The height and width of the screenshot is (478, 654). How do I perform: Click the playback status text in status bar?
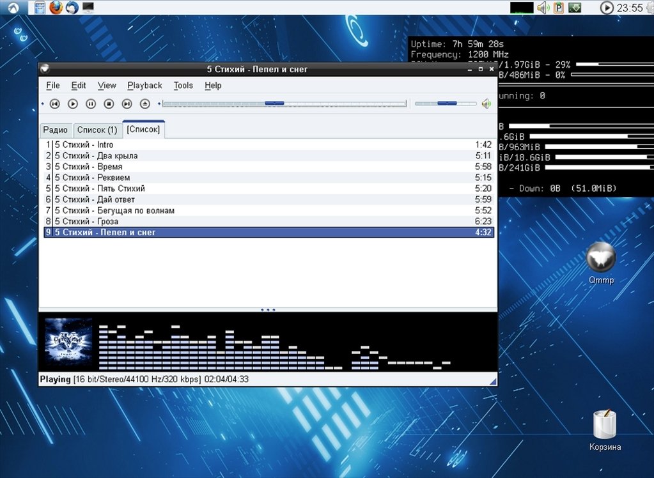tap(144, 380)
